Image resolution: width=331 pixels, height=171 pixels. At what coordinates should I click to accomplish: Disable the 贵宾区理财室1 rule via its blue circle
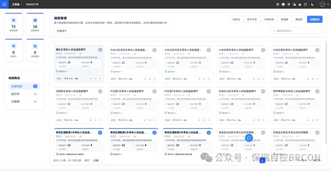[x=100, y=132]
